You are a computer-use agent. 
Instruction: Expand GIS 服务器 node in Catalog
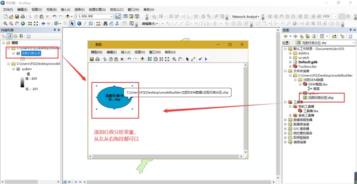coord(286,128)
